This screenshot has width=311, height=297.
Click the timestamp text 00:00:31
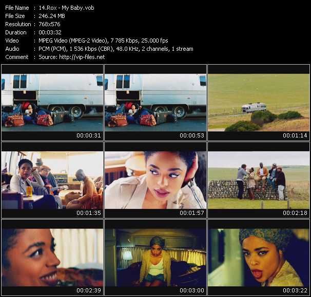click(89, 135)
